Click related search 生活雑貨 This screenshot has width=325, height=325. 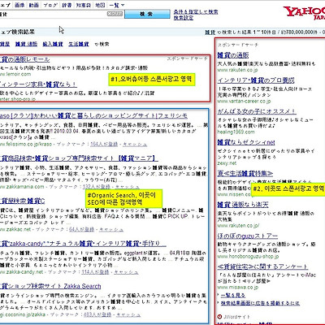click(79, 44)
